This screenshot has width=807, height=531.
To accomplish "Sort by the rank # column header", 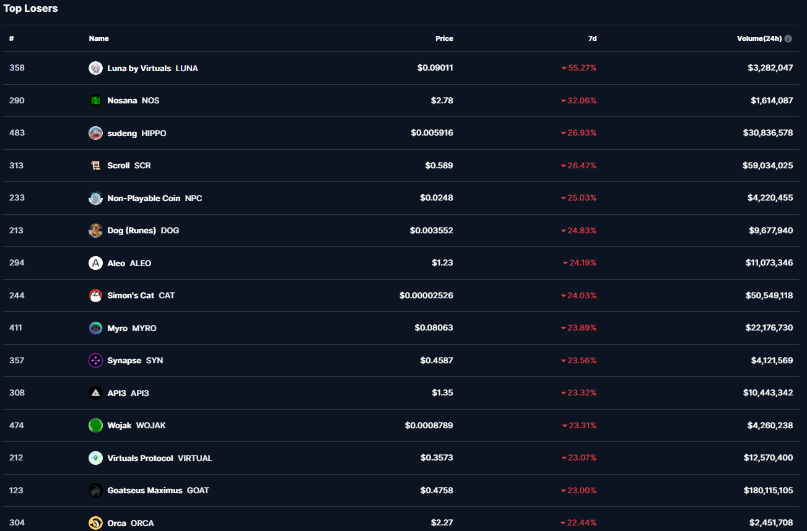I will [12, 38].
